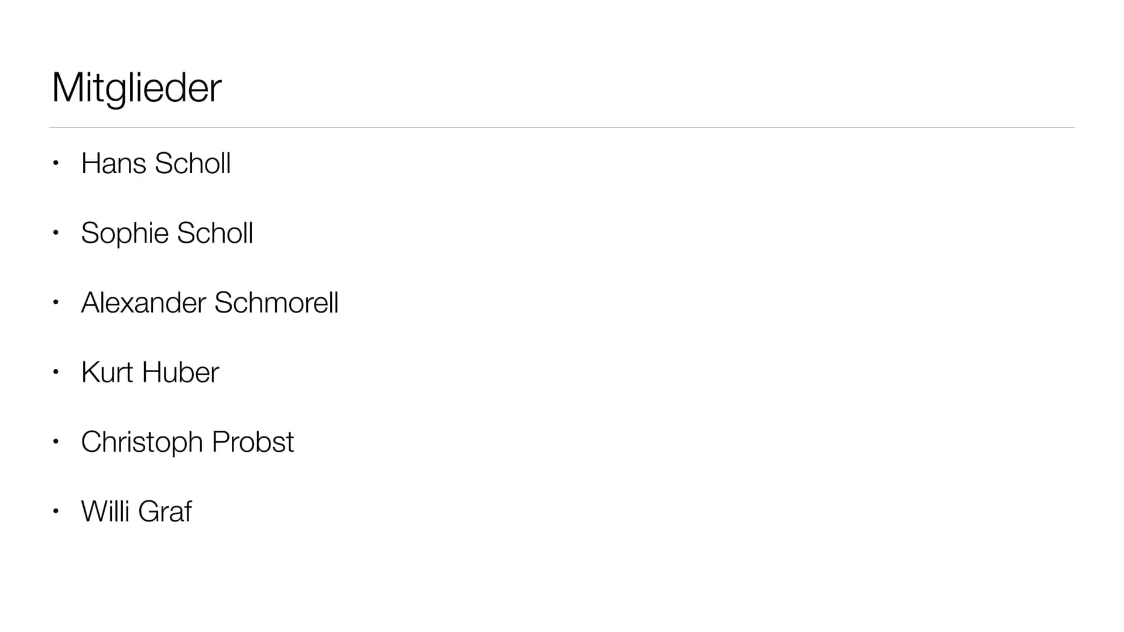Click the surname Graf
The image size is (1124, 632).
tap(165, 511)
